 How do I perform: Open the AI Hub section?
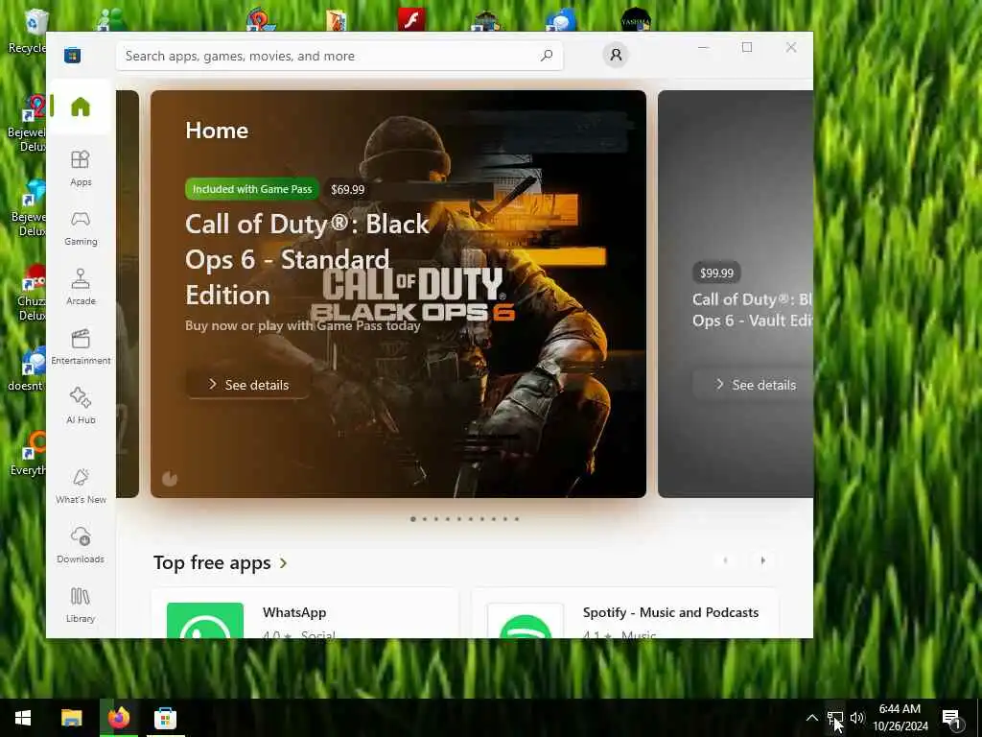pyautogui.click(x=81, y=406)
